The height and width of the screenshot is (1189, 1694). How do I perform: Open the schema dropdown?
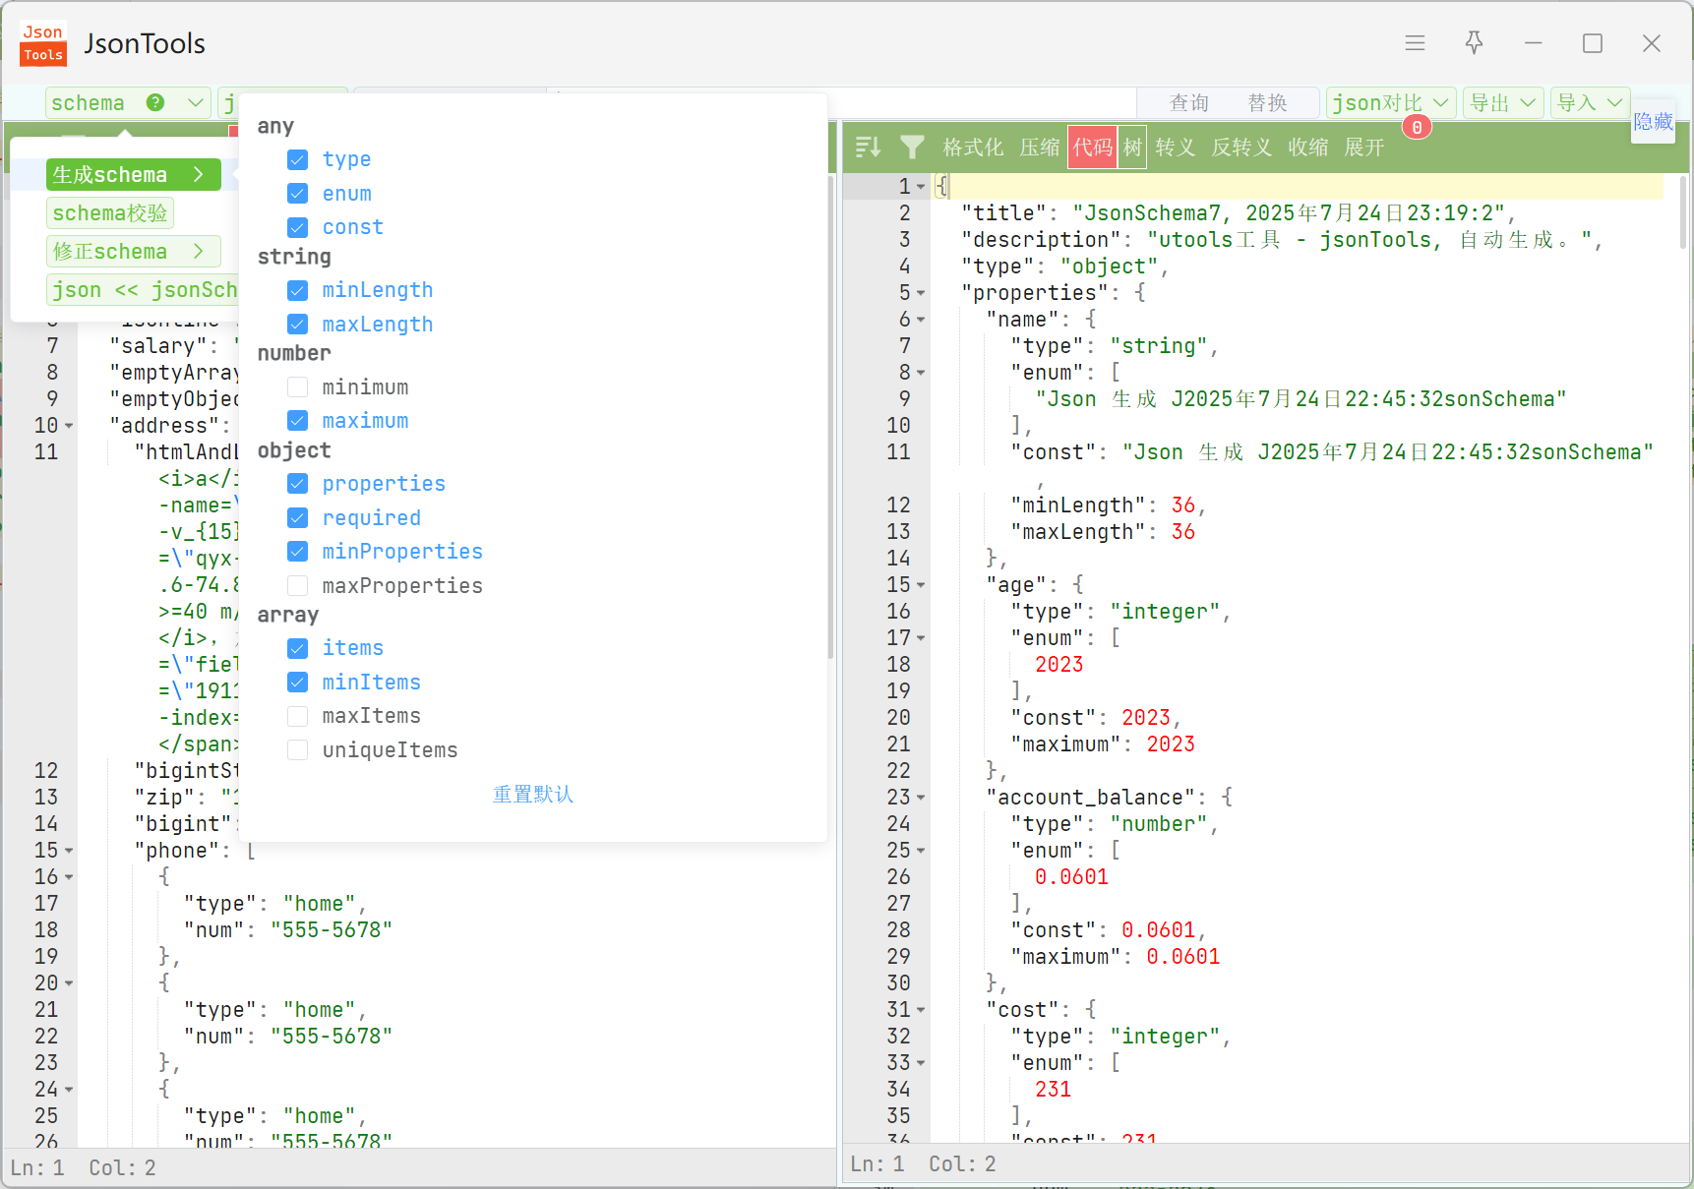[129, 102]
